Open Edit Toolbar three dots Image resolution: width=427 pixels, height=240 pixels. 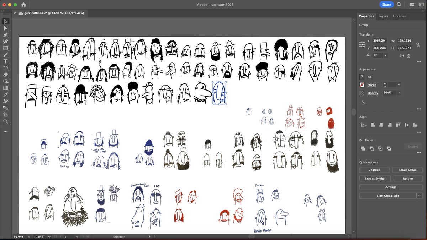6,131
